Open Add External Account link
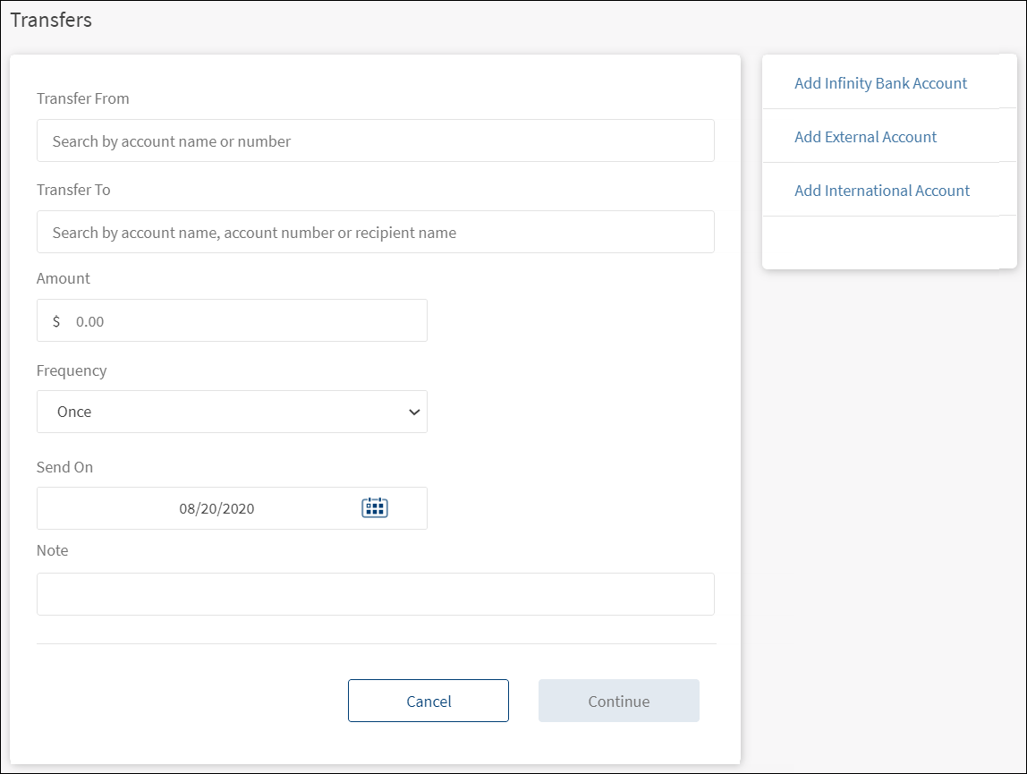1027x774 pixels. tap(865, 137)
